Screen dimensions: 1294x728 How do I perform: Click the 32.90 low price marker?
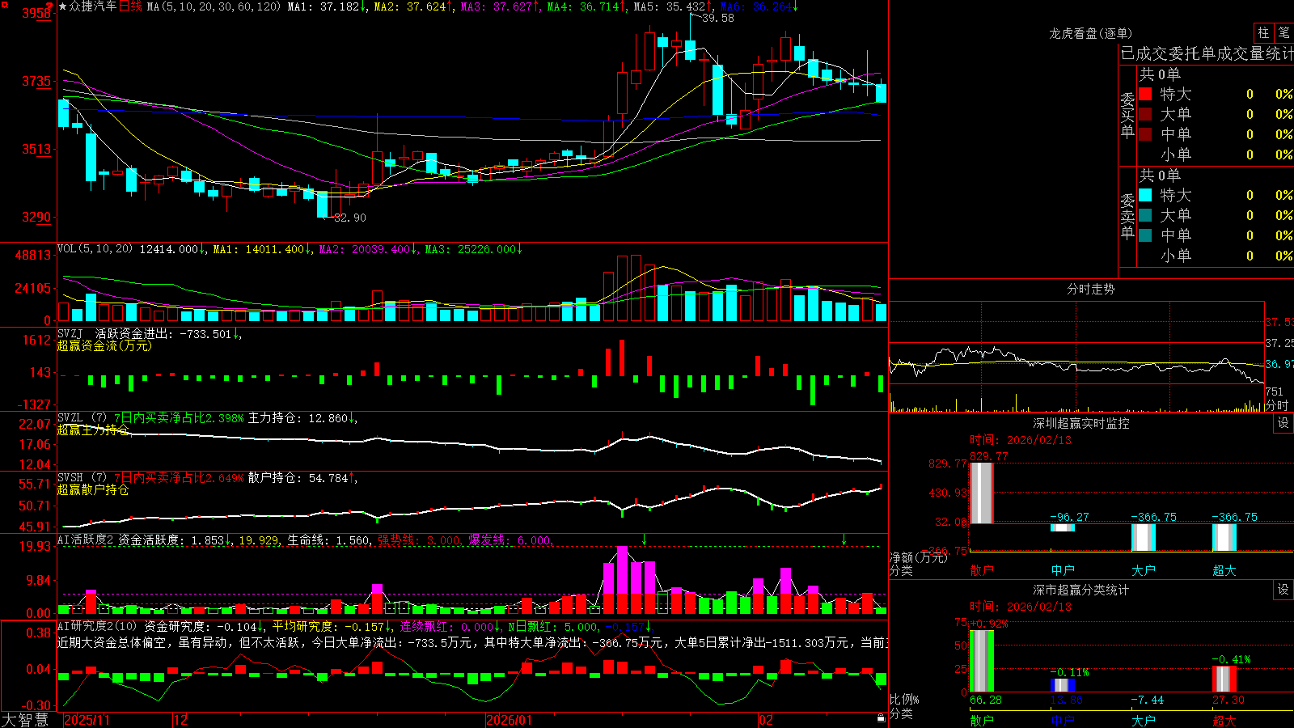pos(349,218)
